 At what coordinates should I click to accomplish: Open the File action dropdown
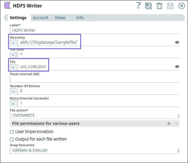pos(95,115)
